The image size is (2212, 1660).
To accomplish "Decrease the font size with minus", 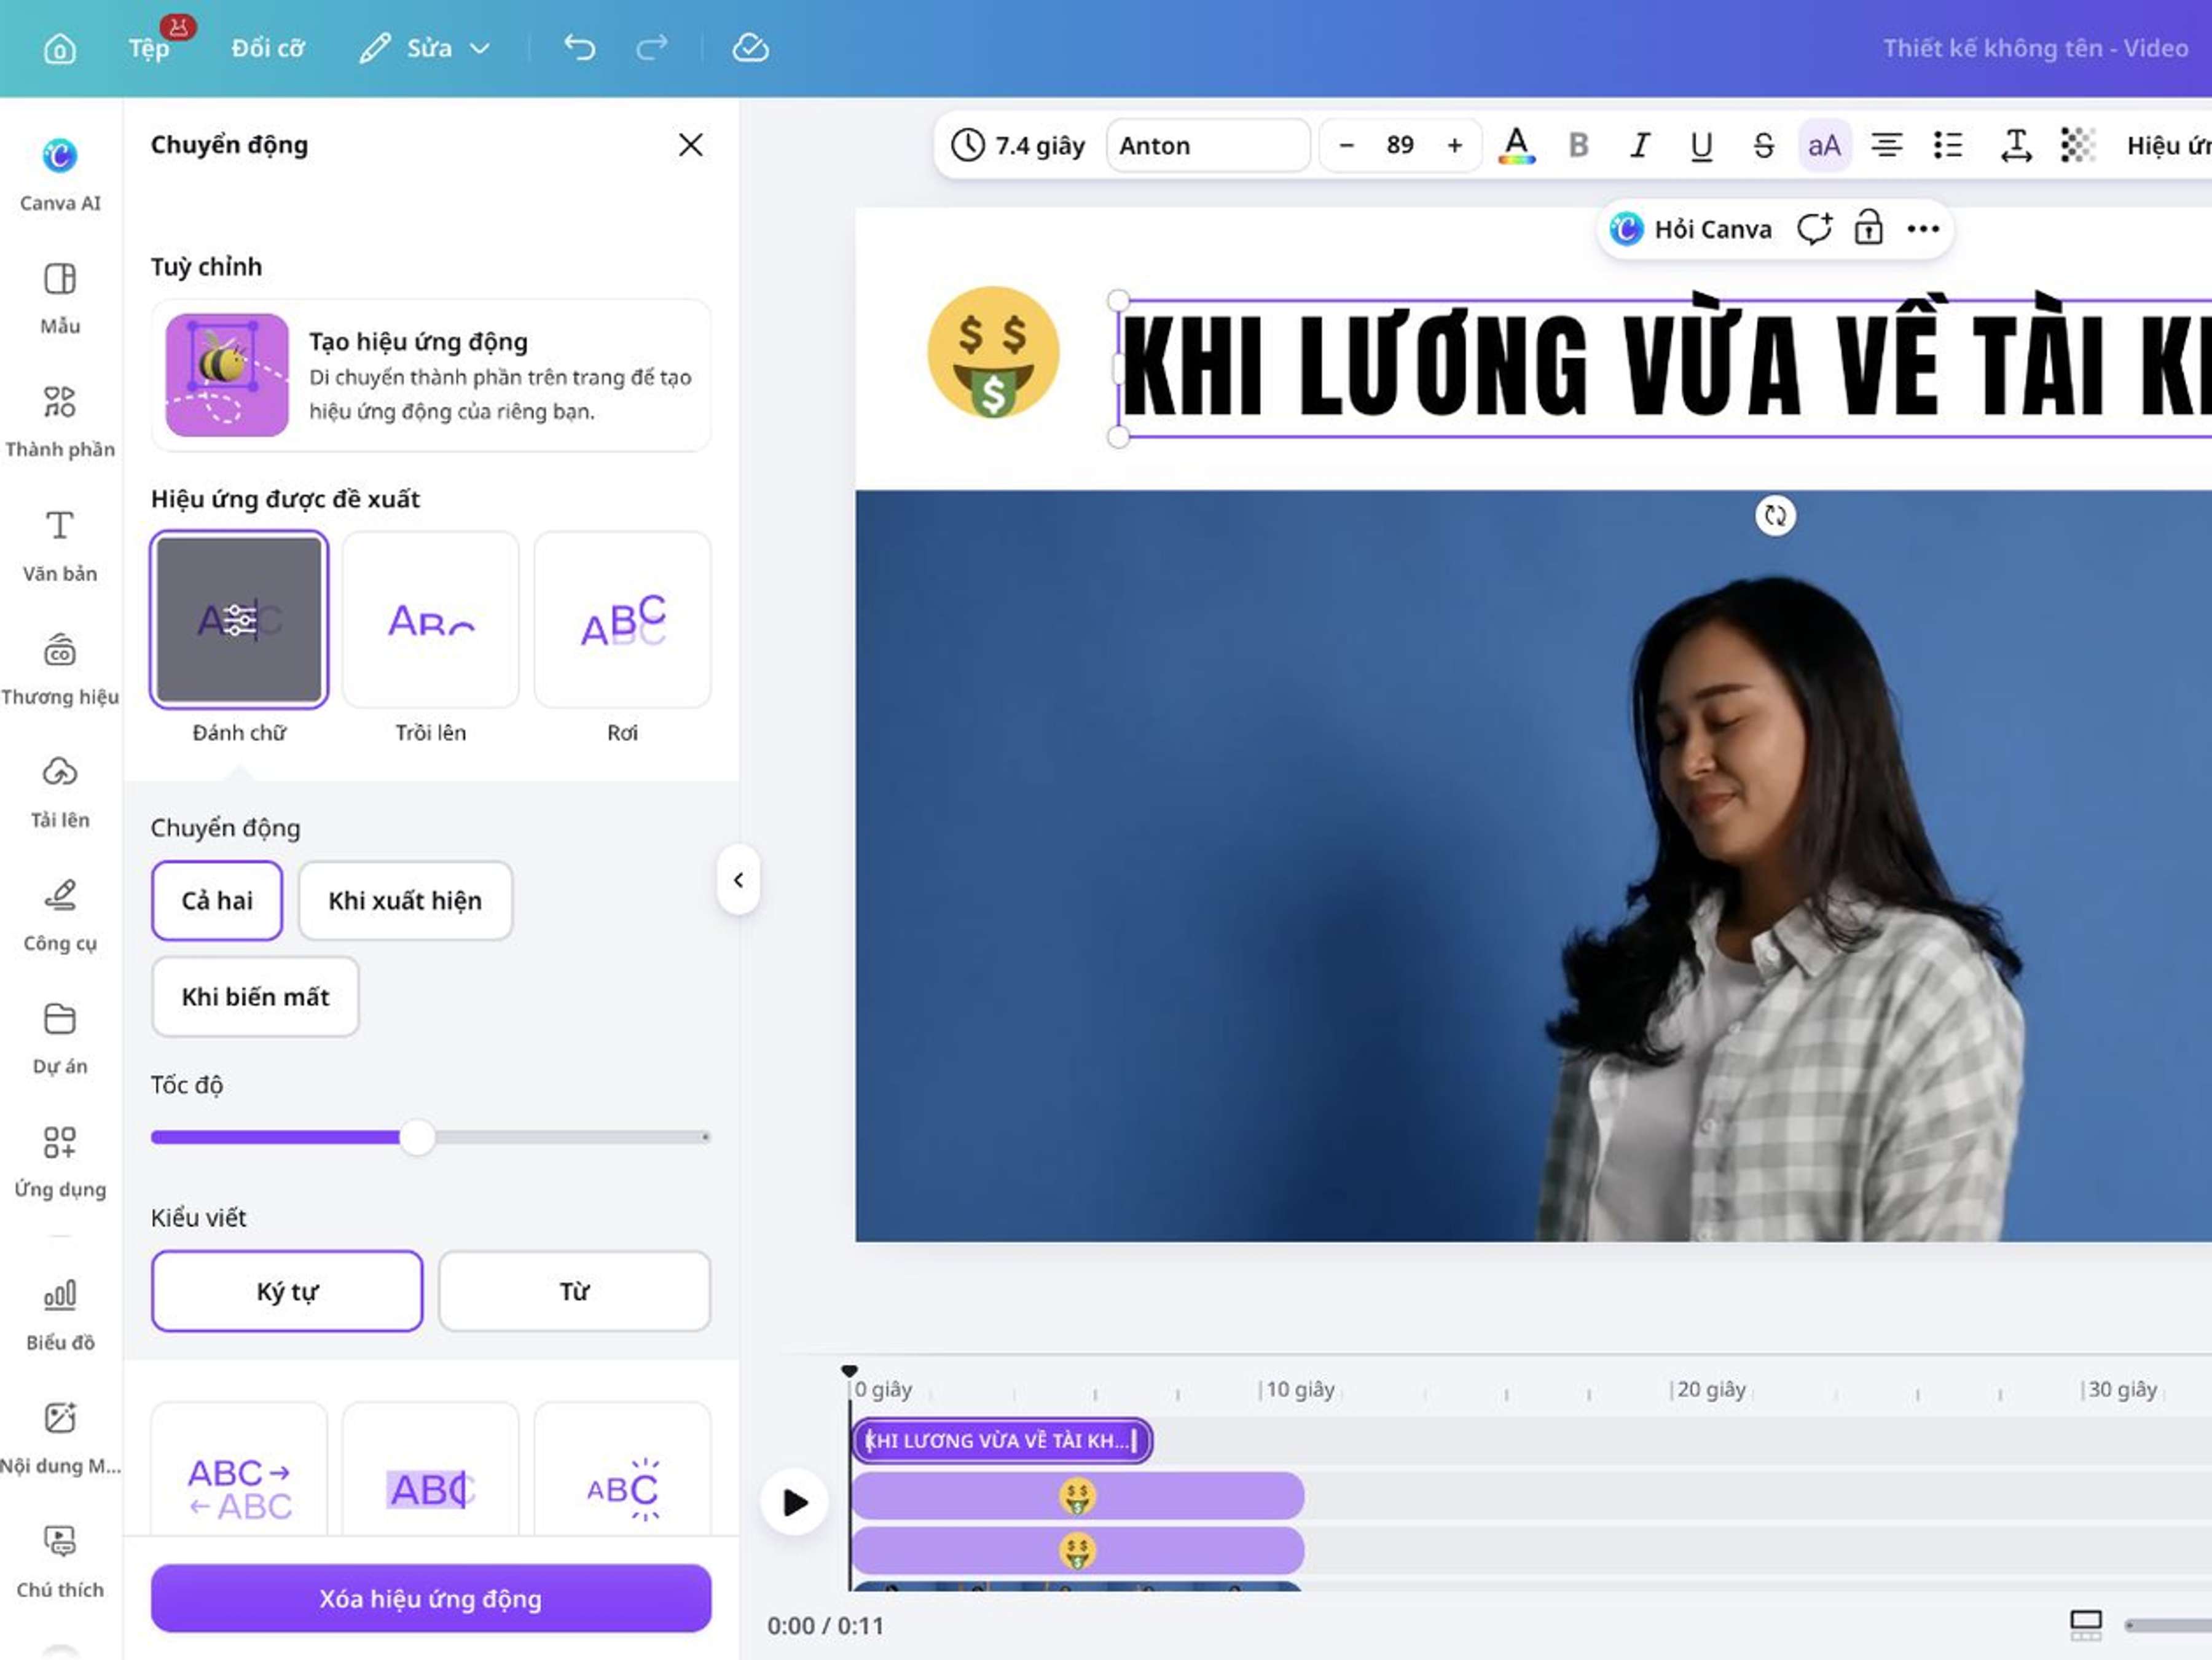I will 1346,145.
